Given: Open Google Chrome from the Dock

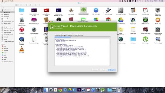Looking at the screenshot, I should (60, 90).
